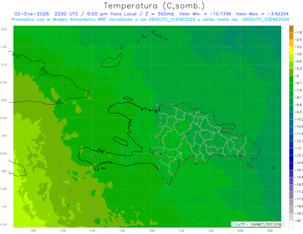Click the "-3.2" colorbar label
Image resolution: width=303 pixels, height=234 pixels.
299,47
